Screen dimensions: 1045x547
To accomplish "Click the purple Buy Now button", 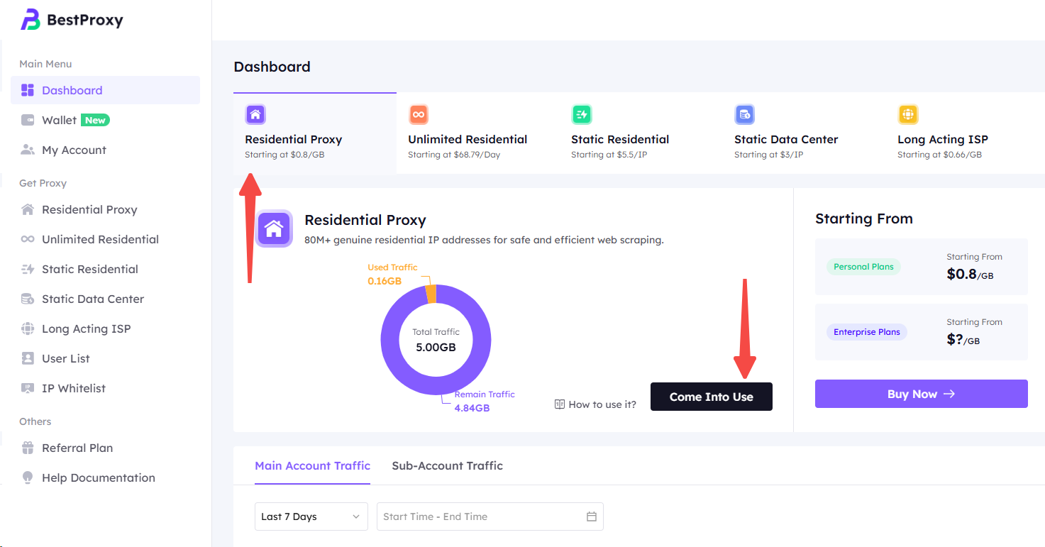I will coord(921,394).
